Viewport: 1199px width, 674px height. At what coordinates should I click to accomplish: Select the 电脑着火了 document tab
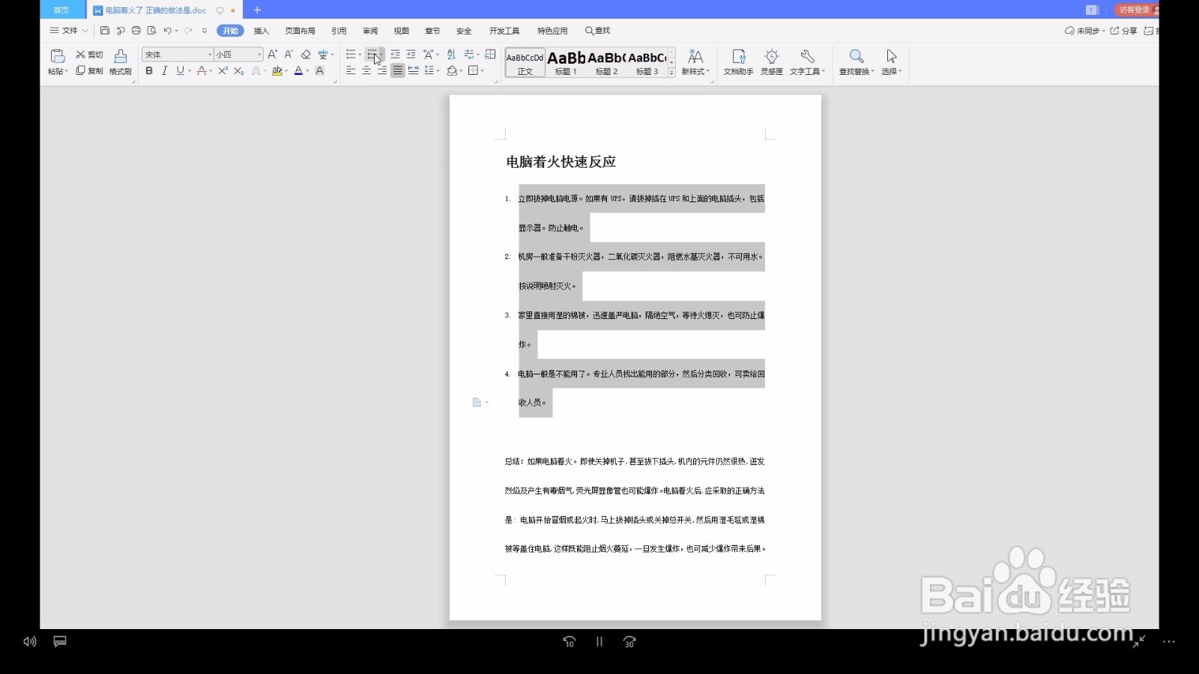[150, 10]
